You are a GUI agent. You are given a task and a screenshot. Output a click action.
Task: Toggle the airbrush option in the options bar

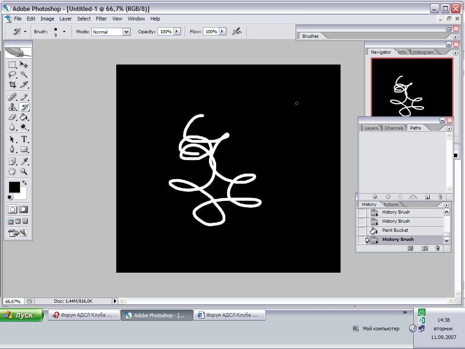coord(236,31)
